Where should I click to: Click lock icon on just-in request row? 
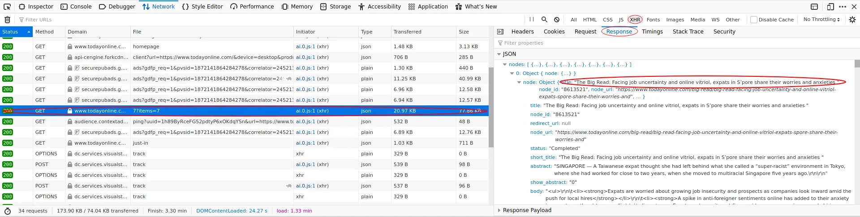tap(70, 143)
